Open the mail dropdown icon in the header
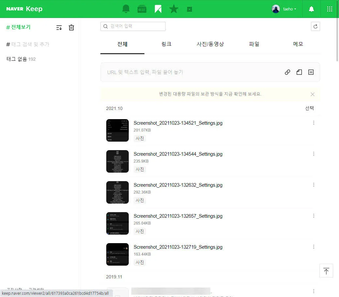Image resolution: width=339 pixels, height=297 pixels. click(190, 9)
